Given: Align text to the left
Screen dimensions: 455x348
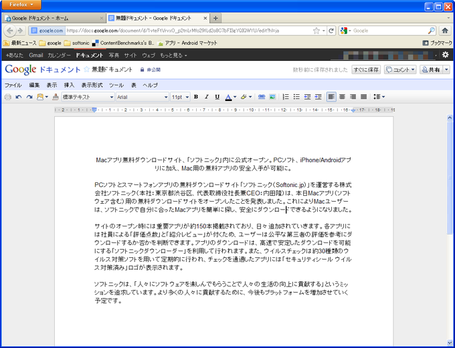Looking at the screenshot, I should [331, 97].
